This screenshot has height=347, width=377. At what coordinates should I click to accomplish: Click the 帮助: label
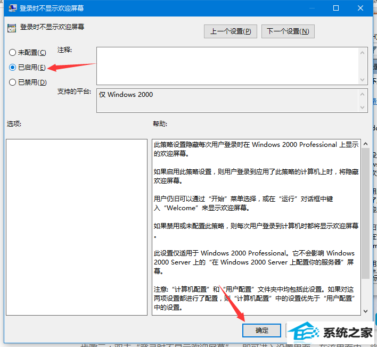pyautogui.click(x=160, y=124)
